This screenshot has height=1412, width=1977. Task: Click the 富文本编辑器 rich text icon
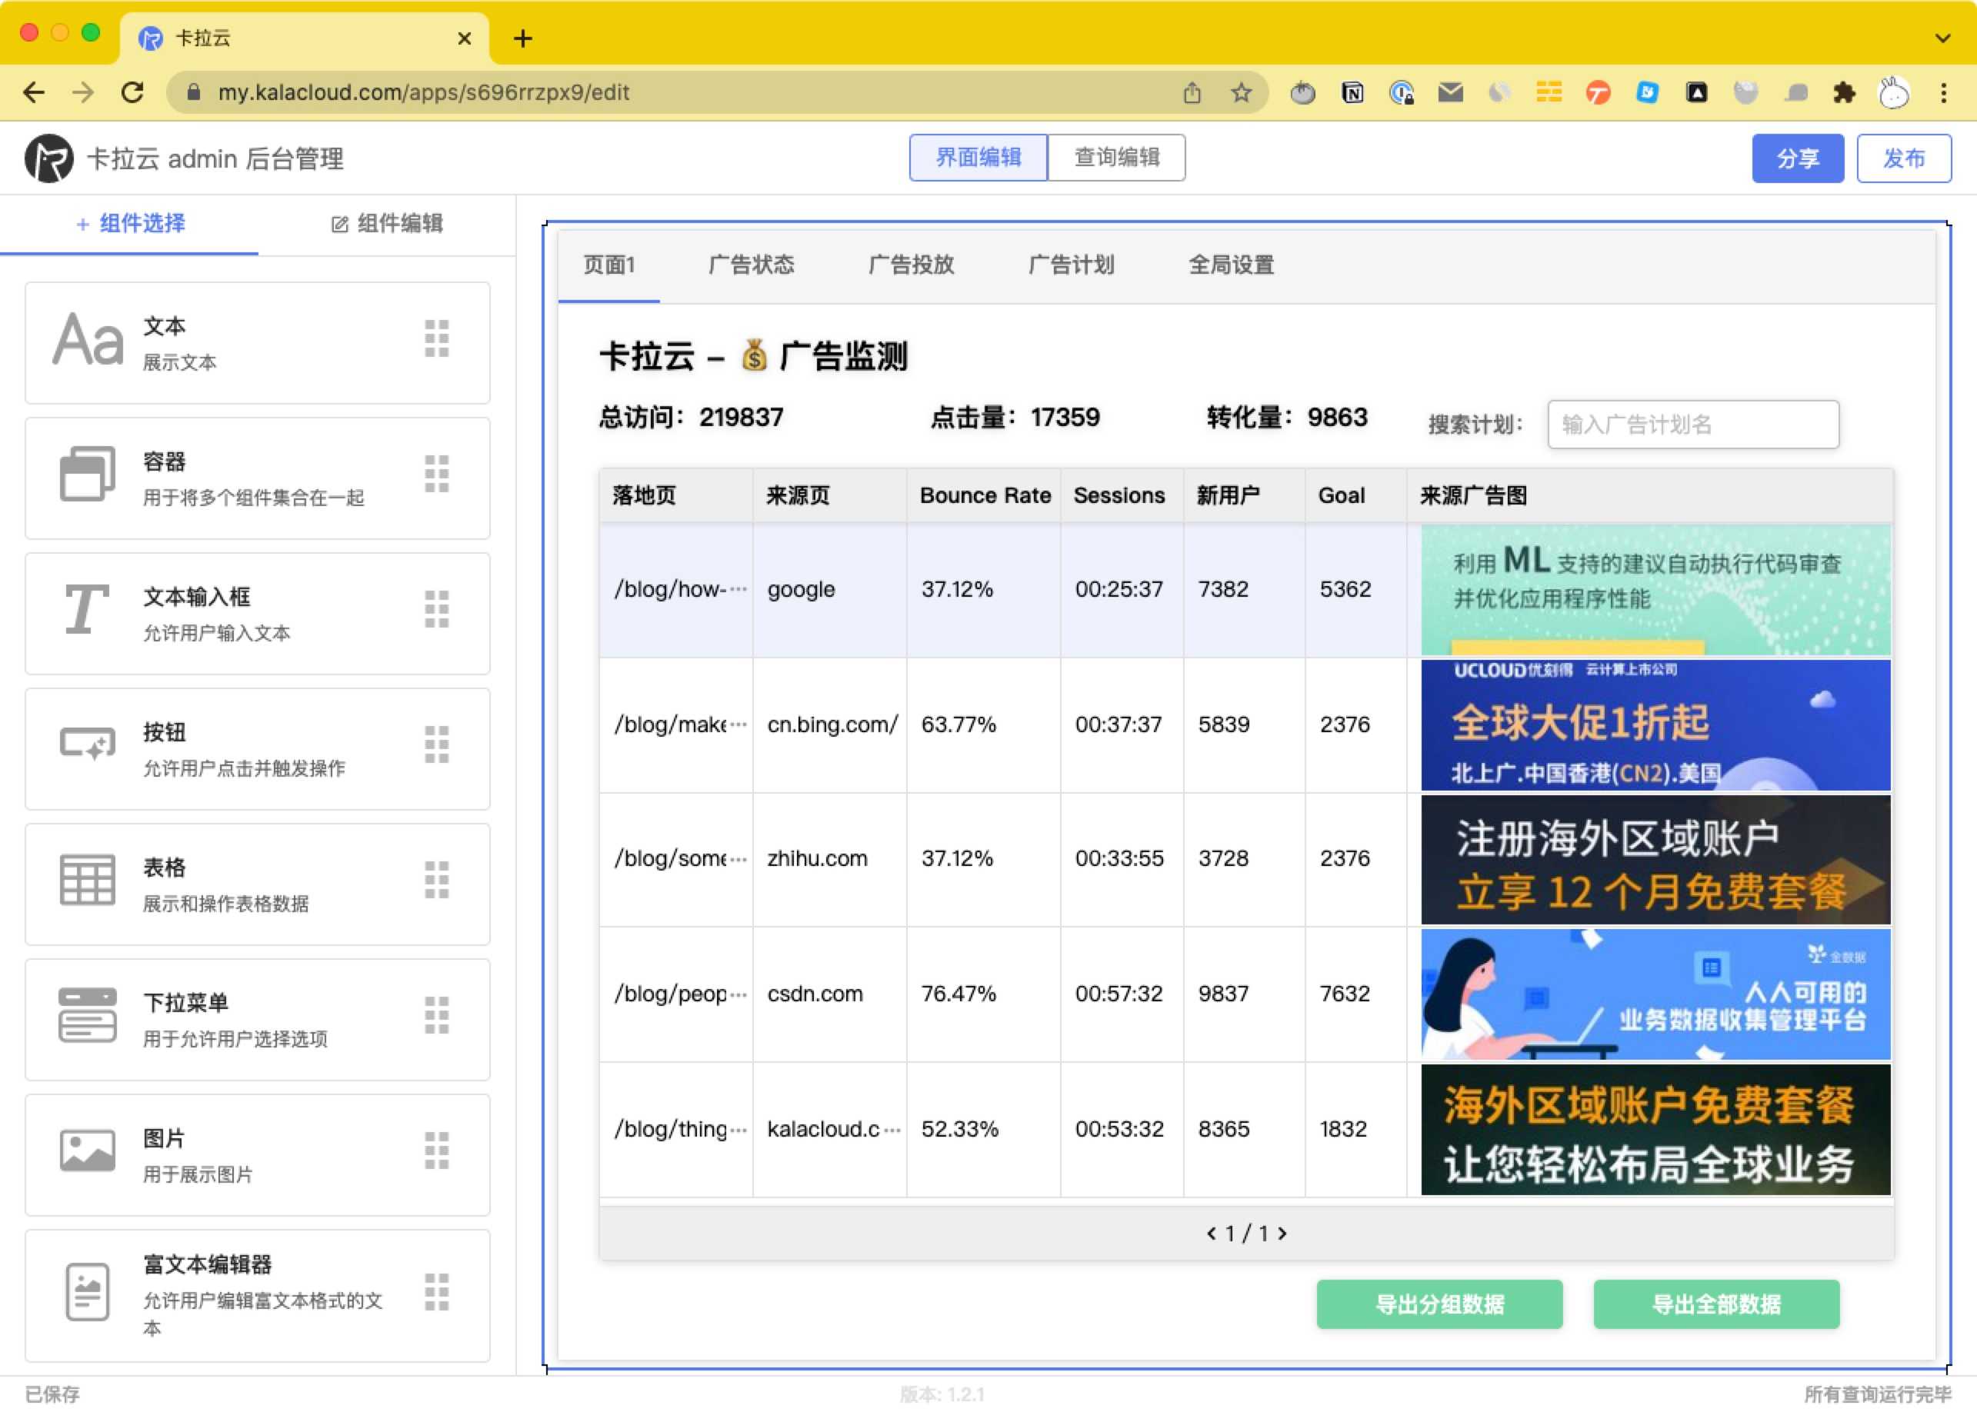point(87,1292)
